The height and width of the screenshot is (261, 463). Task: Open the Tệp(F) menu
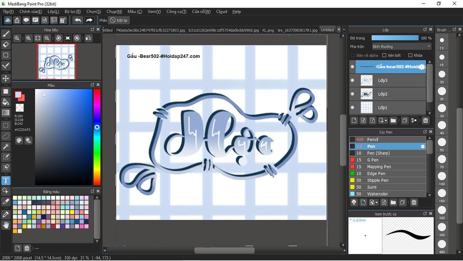[8, 11]
